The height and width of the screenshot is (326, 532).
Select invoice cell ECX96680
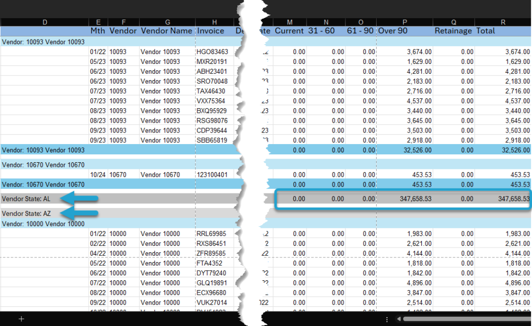click(215, 293)
